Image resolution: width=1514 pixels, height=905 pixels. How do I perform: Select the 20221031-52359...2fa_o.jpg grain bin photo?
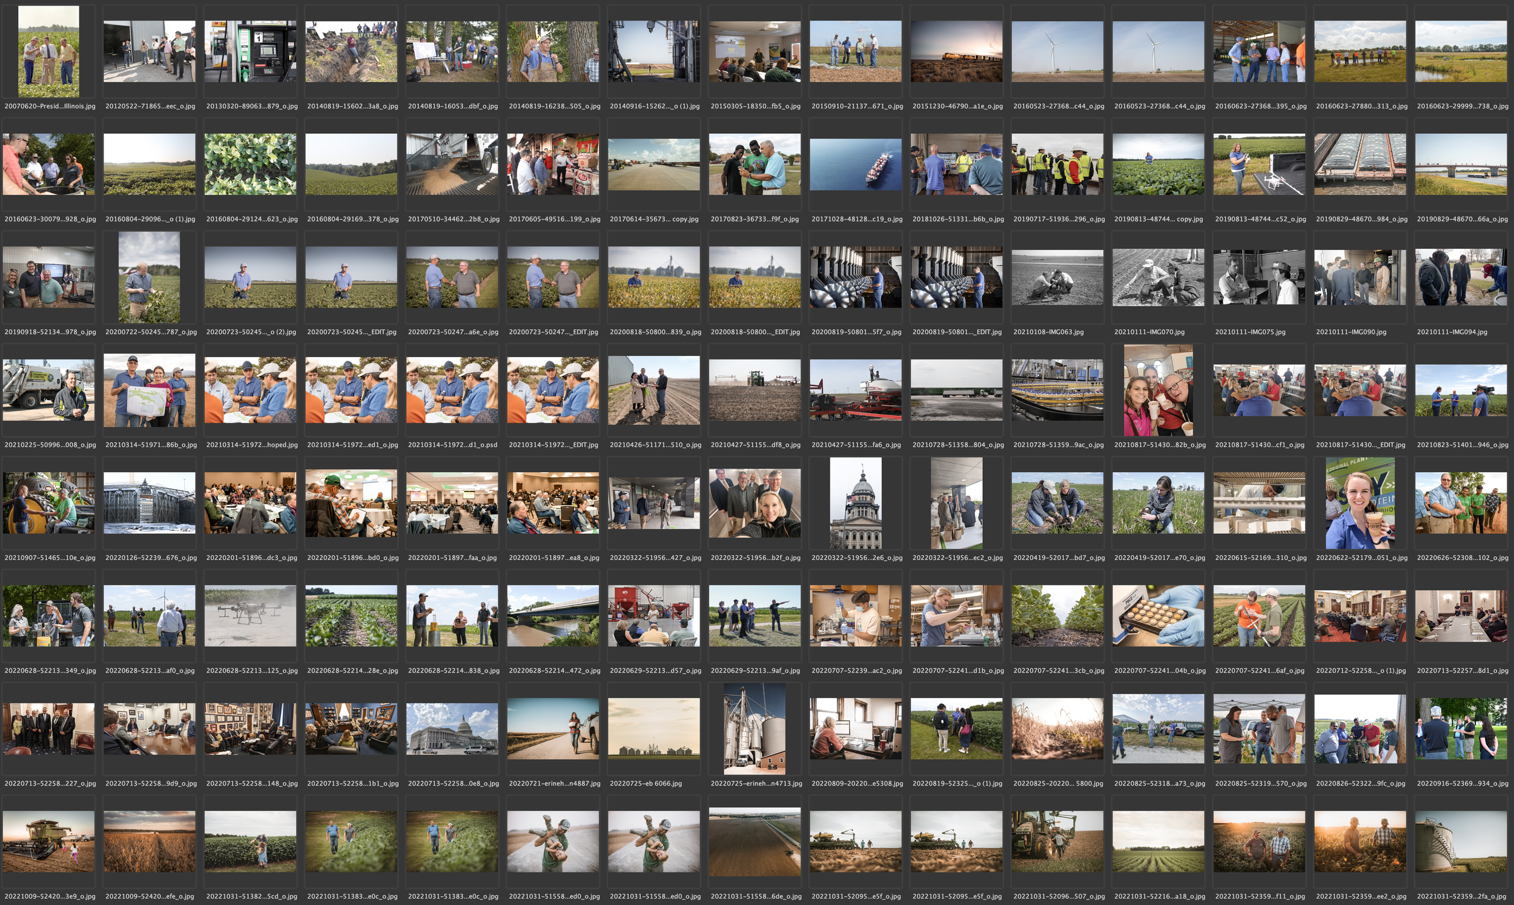[1460, 841]
